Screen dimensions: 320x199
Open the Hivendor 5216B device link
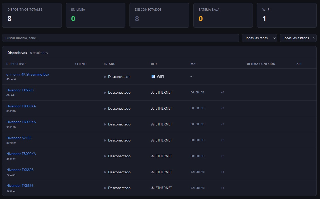tap(19, 138)
